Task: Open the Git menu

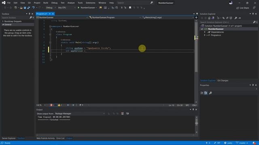Action: [29, 3]
